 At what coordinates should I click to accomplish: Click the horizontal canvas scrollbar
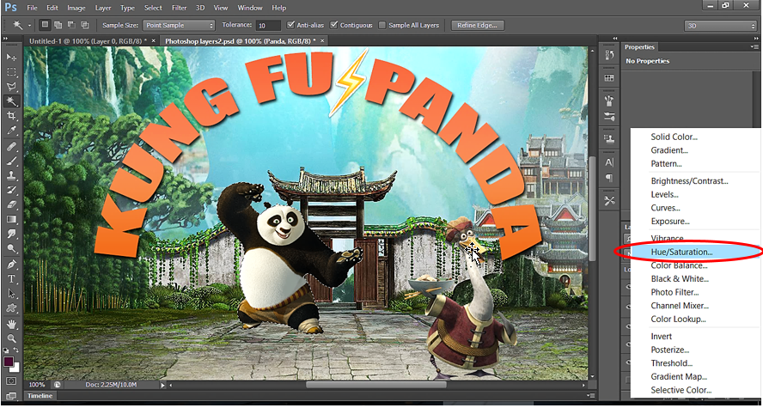point(376,385)
